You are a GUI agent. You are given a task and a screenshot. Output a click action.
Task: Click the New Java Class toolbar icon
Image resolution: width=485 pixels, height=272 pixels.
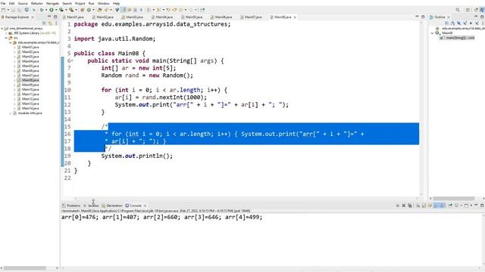89,10
